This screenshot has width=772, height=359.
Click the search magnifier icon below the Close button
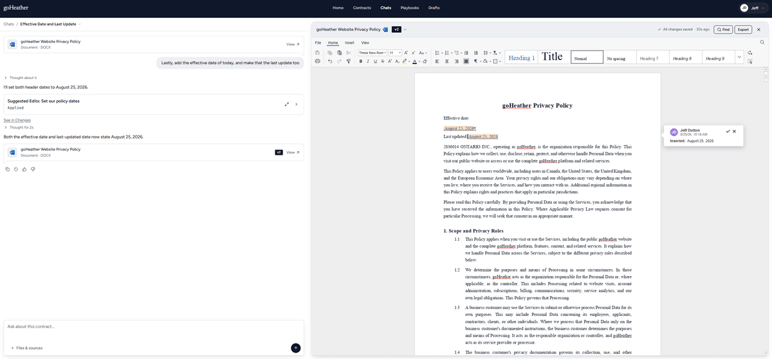[x=762, y=42]
